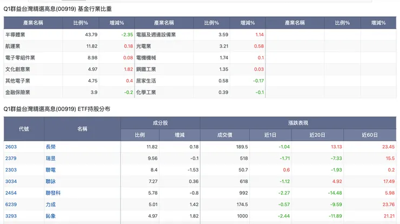Select the 名稱 column header in holdings table
The image size is (400, 224).
82,129
